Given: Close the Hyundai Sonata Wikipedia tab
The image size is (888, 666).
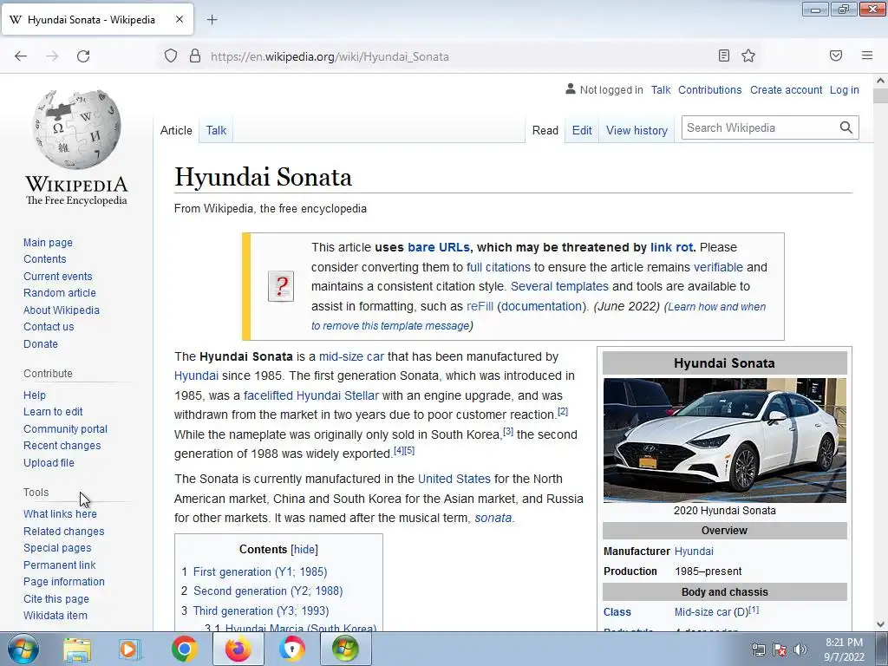Looking at the screenshot, I should click(179, 19).
